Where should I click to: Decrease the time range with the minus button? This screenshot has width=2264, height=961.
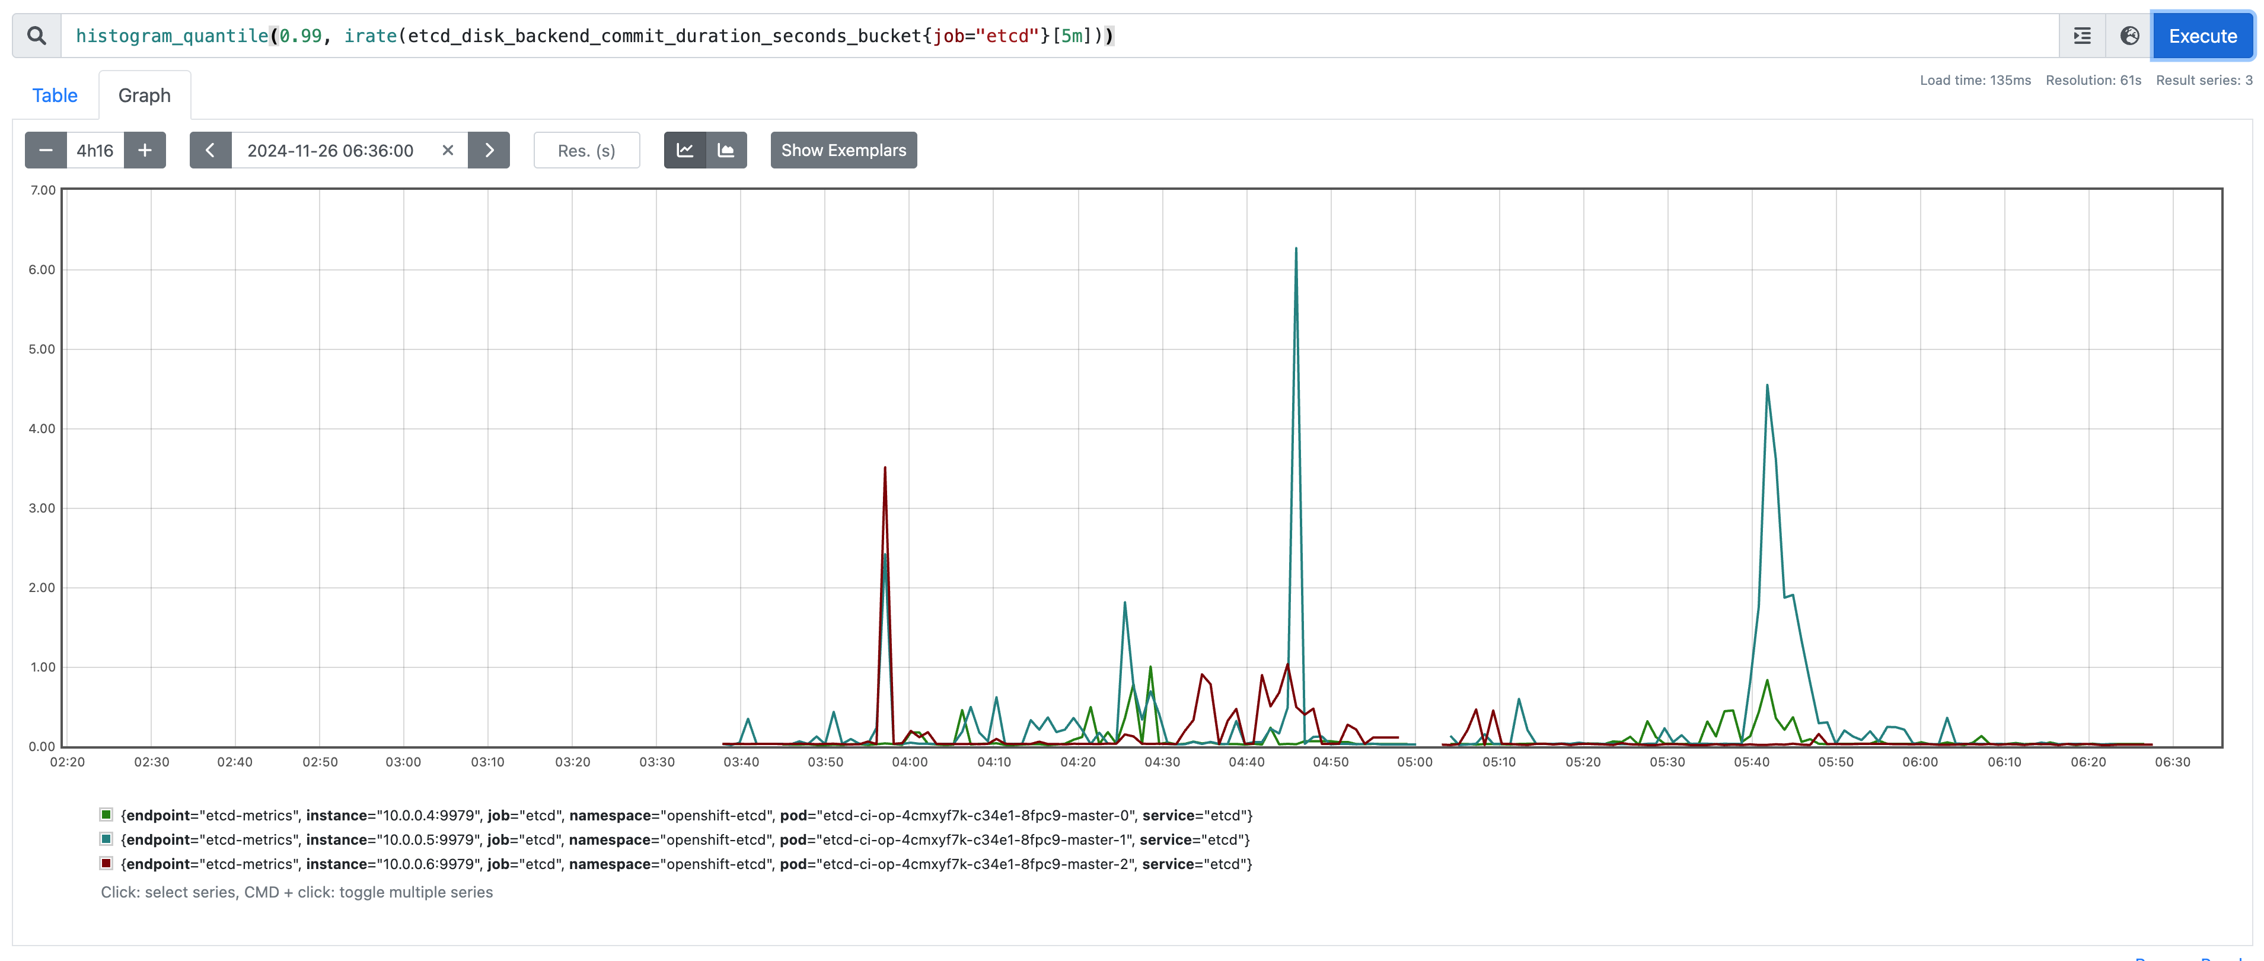pyautogui.click(x=46, y=150)
